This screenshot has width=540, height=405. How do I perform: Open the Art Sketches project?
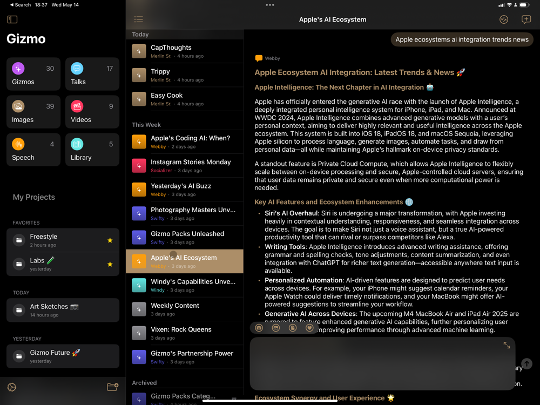tap(63, 310)
